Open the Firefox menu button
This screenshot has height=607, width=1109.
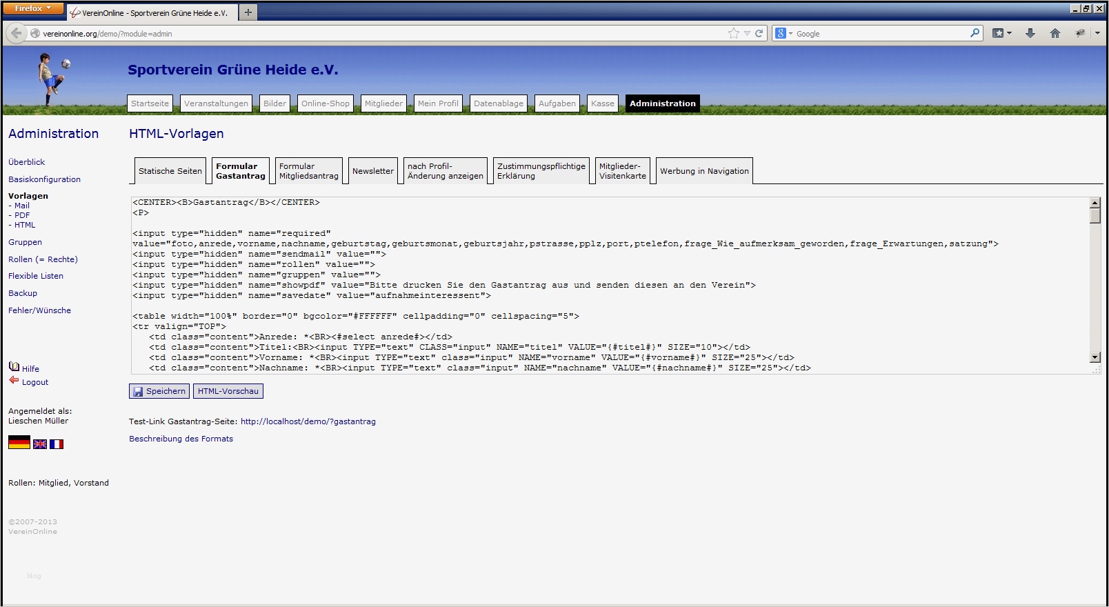pos(33,8)
